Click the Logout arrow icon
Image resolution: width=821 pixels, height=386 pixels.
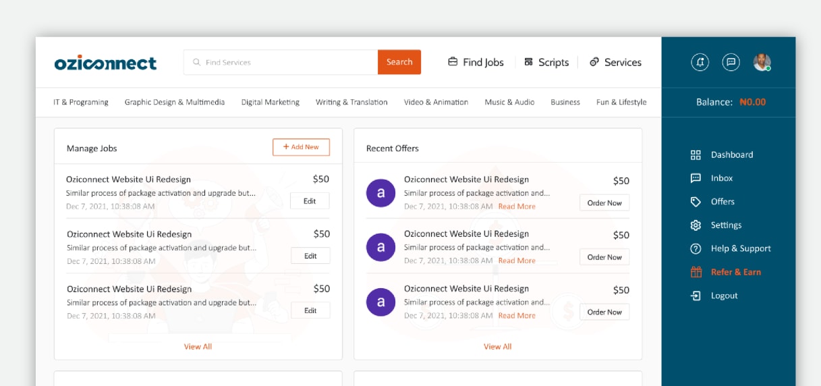696,296
